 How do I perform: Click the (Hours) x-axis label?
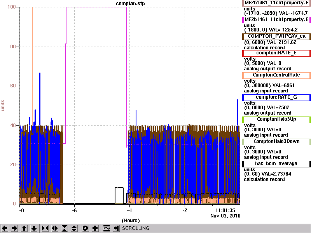131,220
